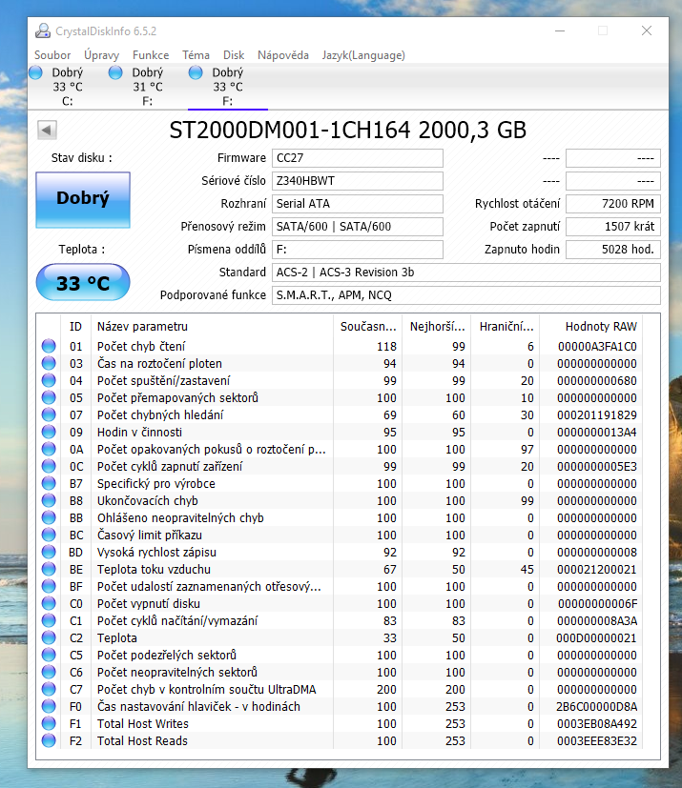Click the Hodnoty RAW column header
Viewport: 682px width, 788px height.
click(x=591, y=327)
